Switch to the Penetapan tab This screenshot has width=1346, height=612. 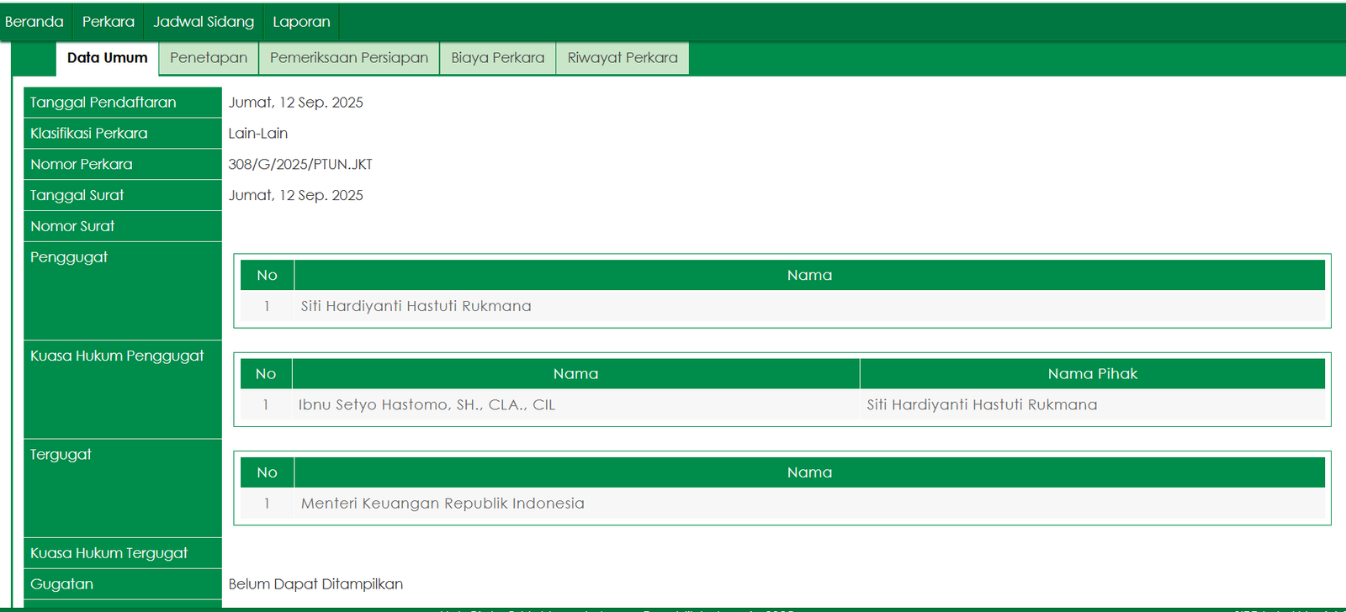point(209,58)
